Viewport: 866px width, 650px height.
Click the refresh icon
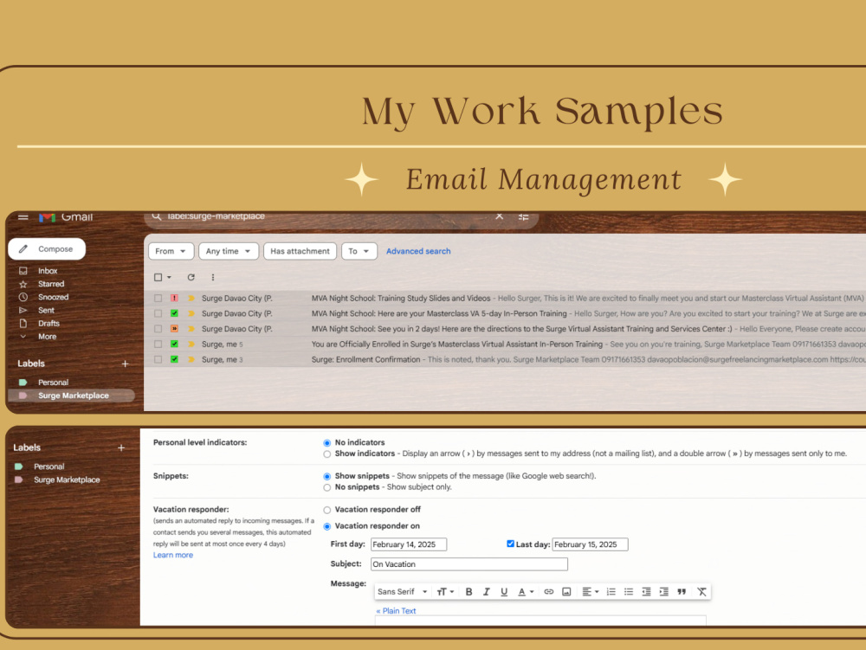tap(191, 278)
